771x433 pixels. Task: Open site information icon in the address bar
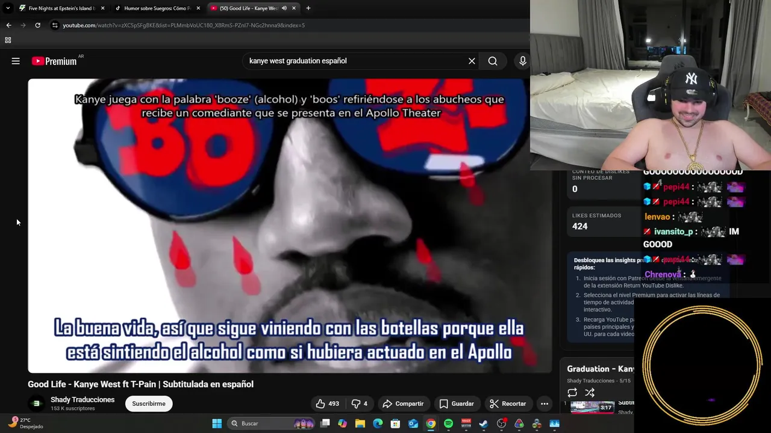pos(55,25)
